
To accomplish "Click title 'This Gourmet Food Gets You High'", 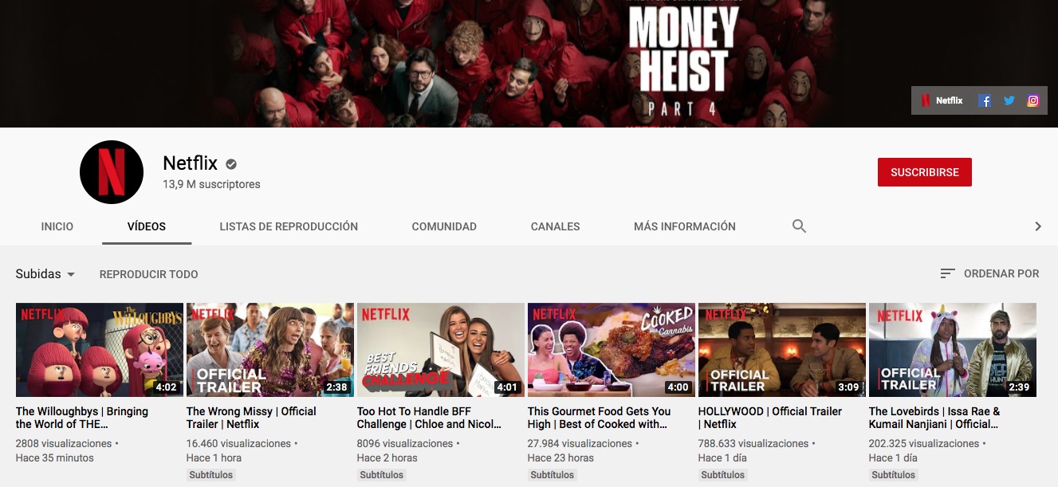I will [x=600, y=418].
